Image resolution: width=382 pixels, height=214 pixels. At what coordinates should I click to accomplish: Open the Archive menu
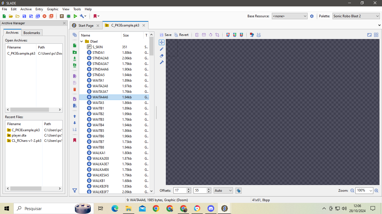coord(26,9)
